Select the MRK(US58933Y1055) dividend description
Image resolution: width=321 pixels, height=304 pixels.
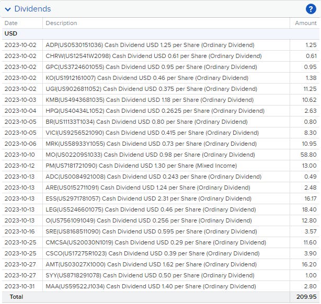[x=151, y=144]
